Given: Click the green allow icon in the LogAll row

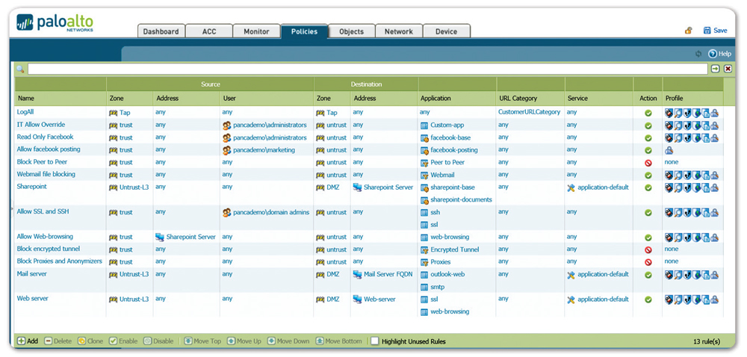Looking at the screenshot, I should click(x=648, y=113).
